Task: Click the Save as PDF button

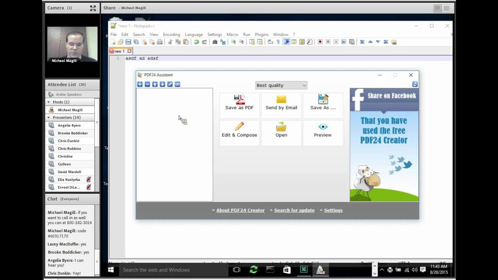Action: pyautogui.click(x=239, y=105)
